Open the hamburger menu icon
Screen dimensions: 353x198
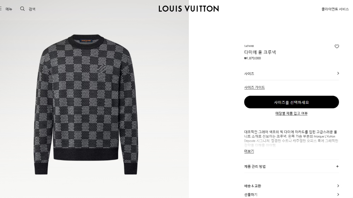pyautogui.click(x=1, y=9)
